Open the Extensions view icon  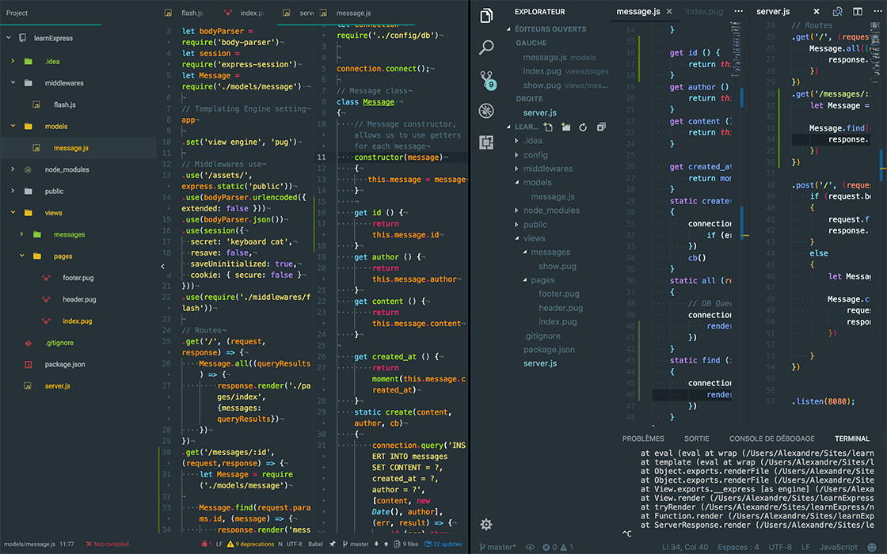pyautogui.click(x=486, y=142)
